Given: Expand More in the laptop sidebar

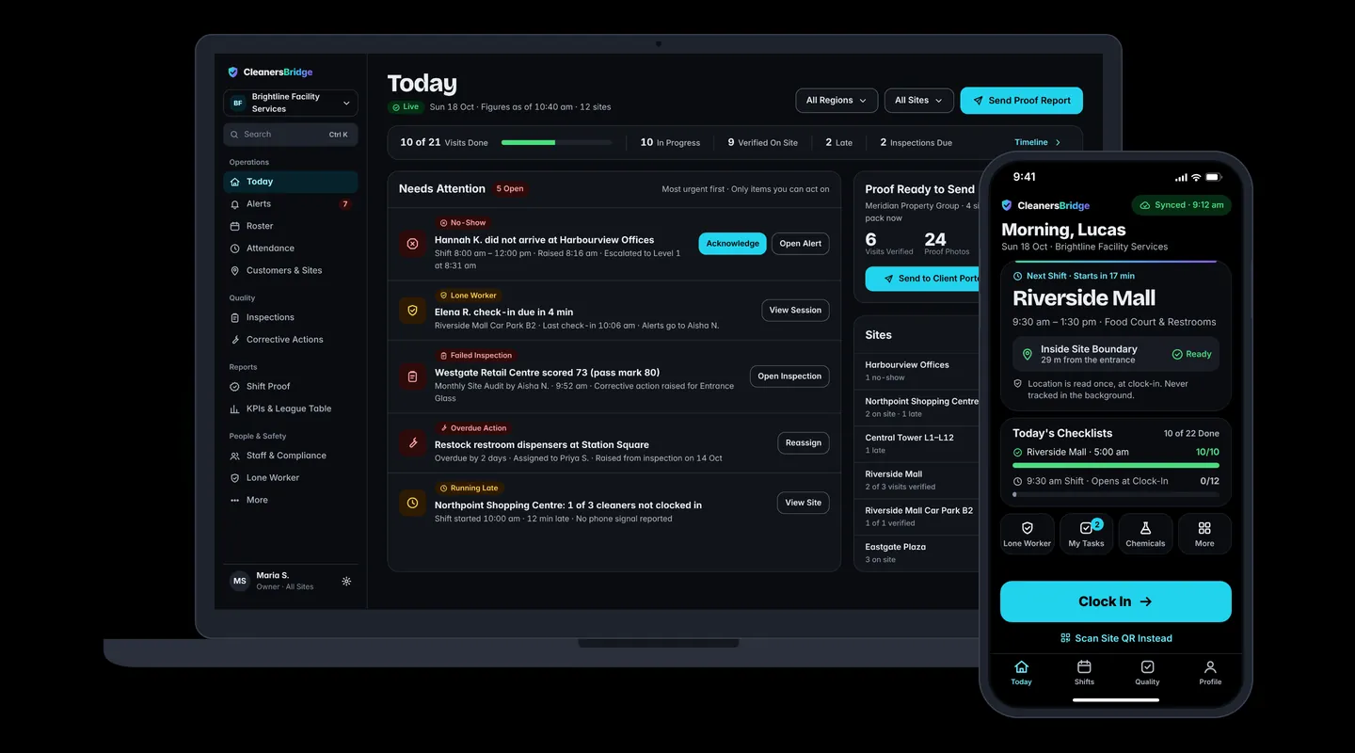Looking at the screenshot, I should tap(291, 500).
